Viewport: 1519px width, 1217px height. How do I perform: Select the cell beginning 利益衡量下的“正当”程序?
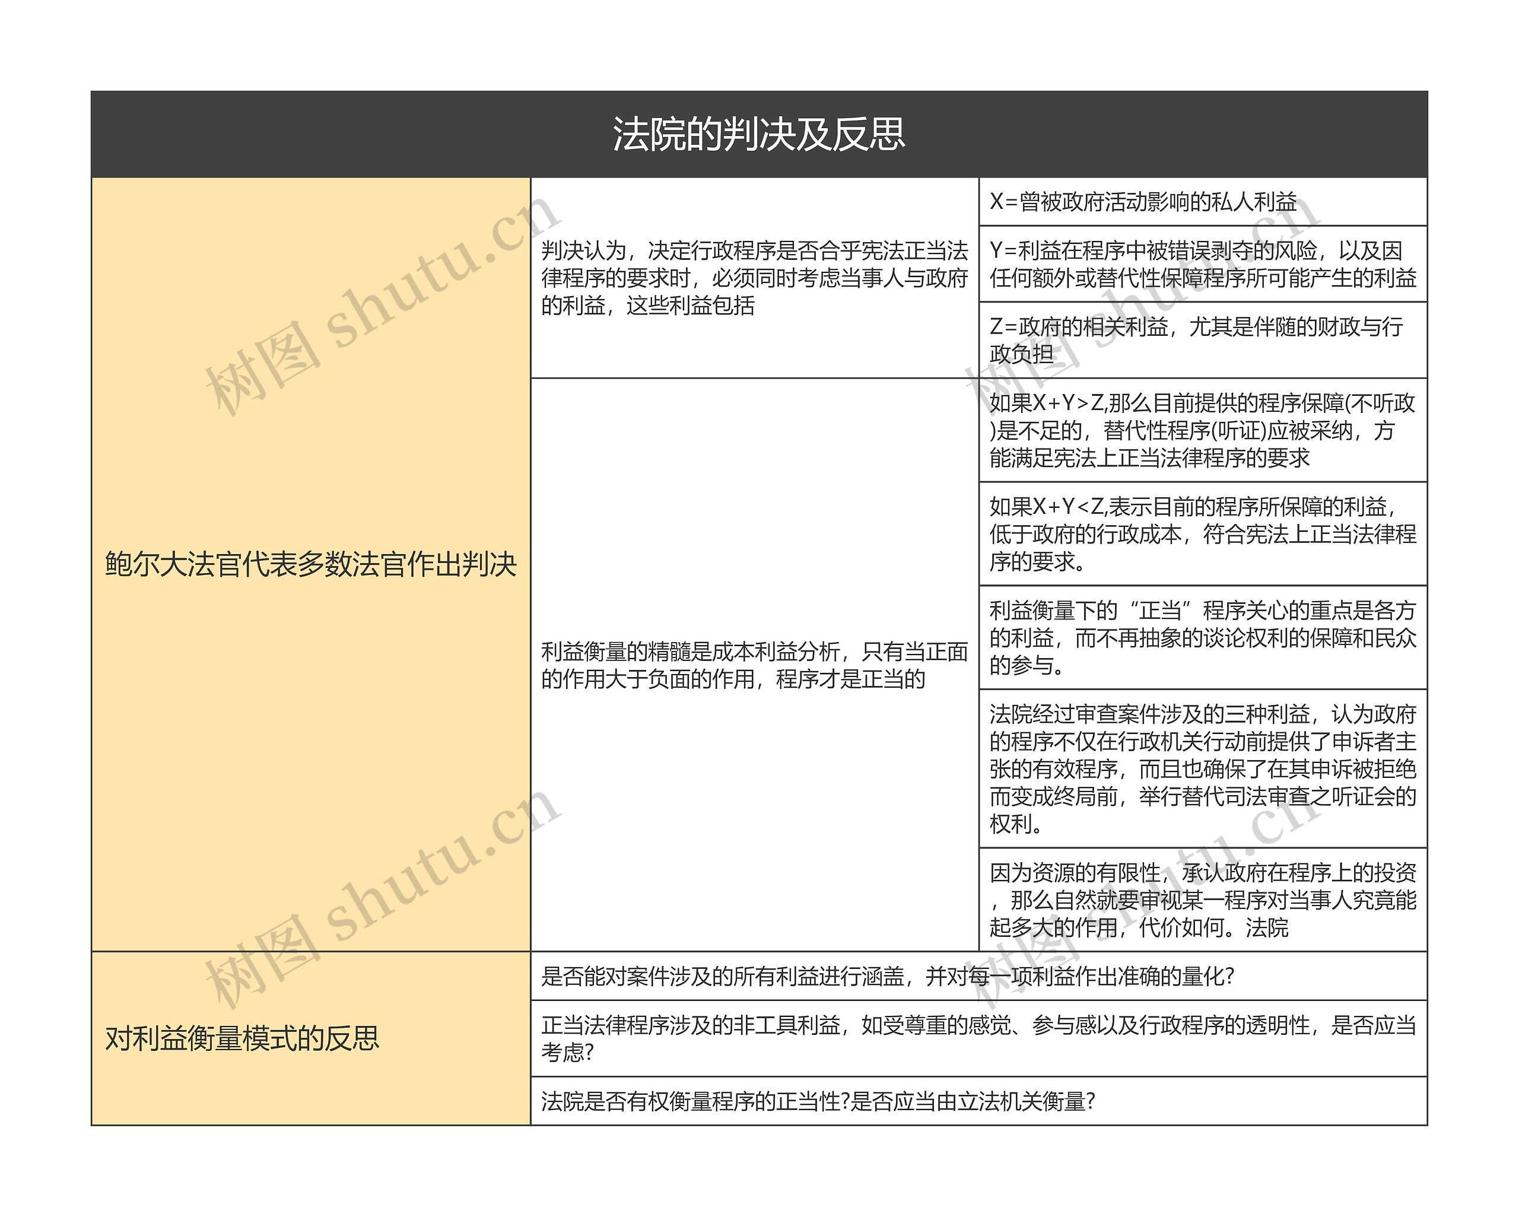click(x=1203, y=637)
